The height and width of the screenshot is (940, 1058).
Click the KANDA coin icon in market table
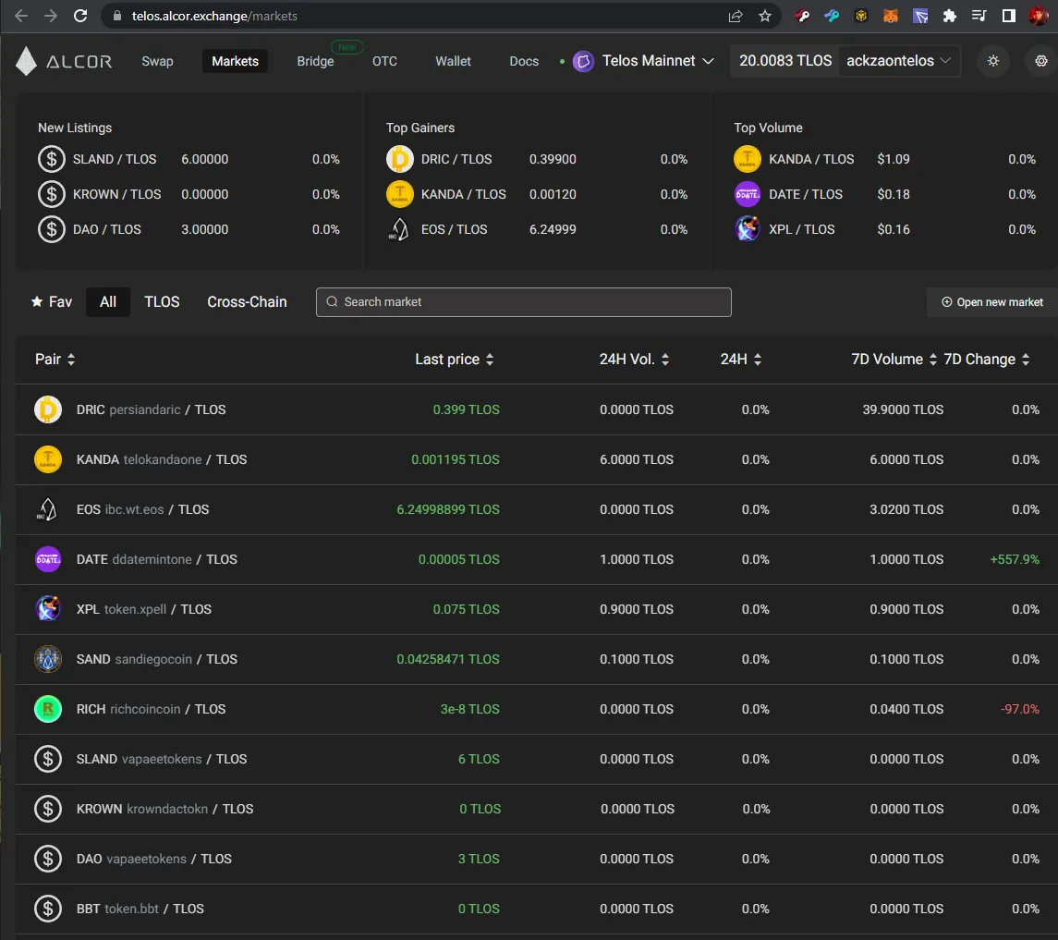coord(48,459)
